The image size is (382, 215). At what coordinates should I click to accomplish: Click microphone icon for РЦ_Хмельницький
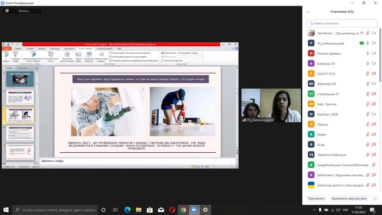[368, 43]
